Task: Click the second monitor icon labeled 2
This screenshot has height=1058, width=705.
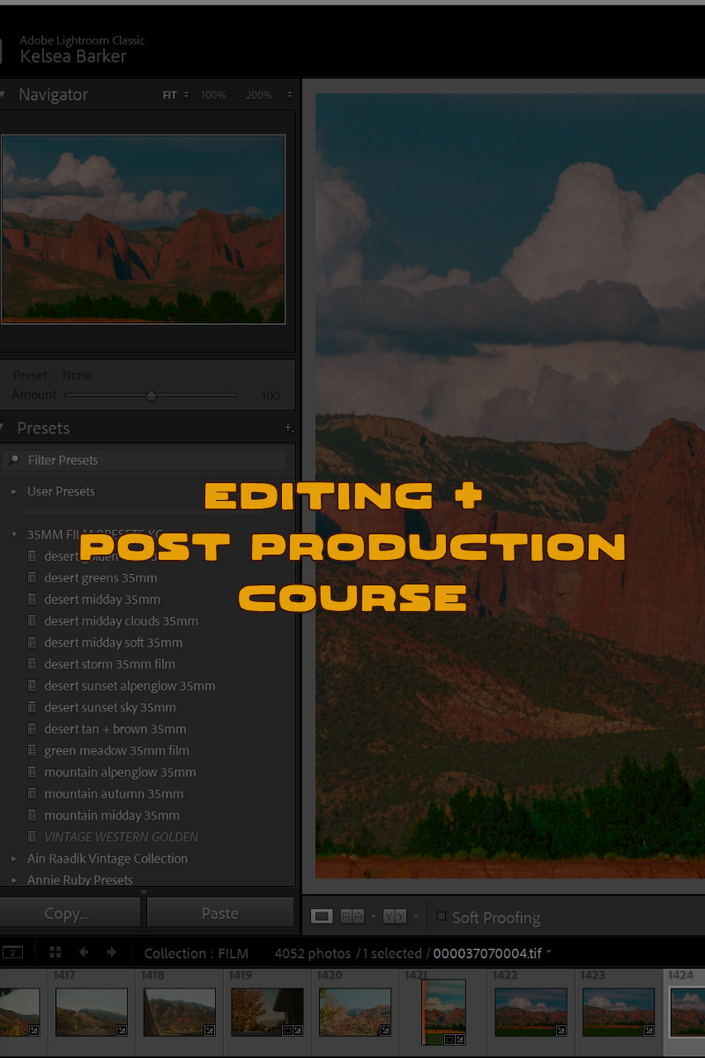Action: [12, 952]
